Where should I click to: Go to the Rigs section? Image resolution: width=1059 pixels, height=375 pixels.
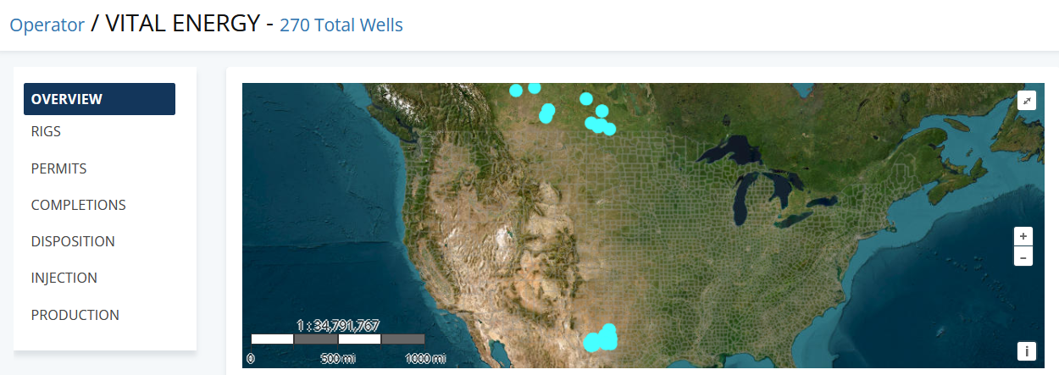(x=46, y=132)
